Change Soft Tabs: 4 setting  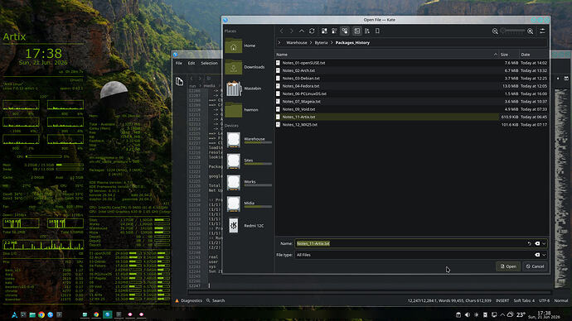click(x=524, y=300)
